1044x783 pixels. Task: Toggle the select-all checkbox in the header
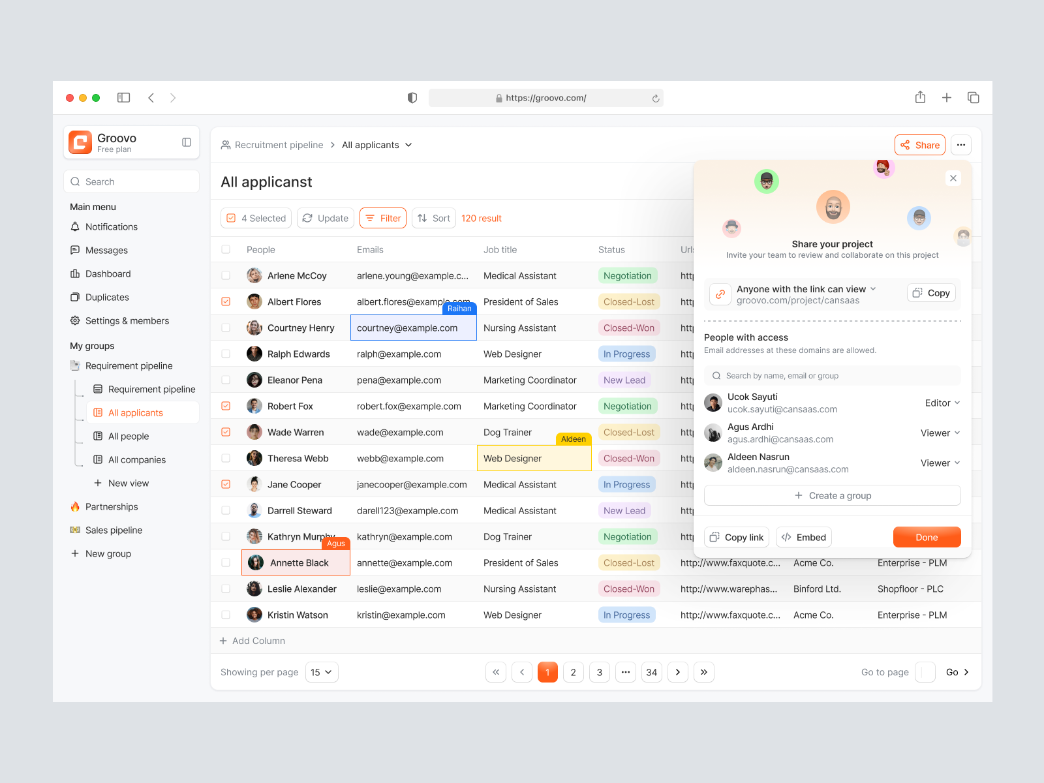pyautogui.click(x=226, y=249)
